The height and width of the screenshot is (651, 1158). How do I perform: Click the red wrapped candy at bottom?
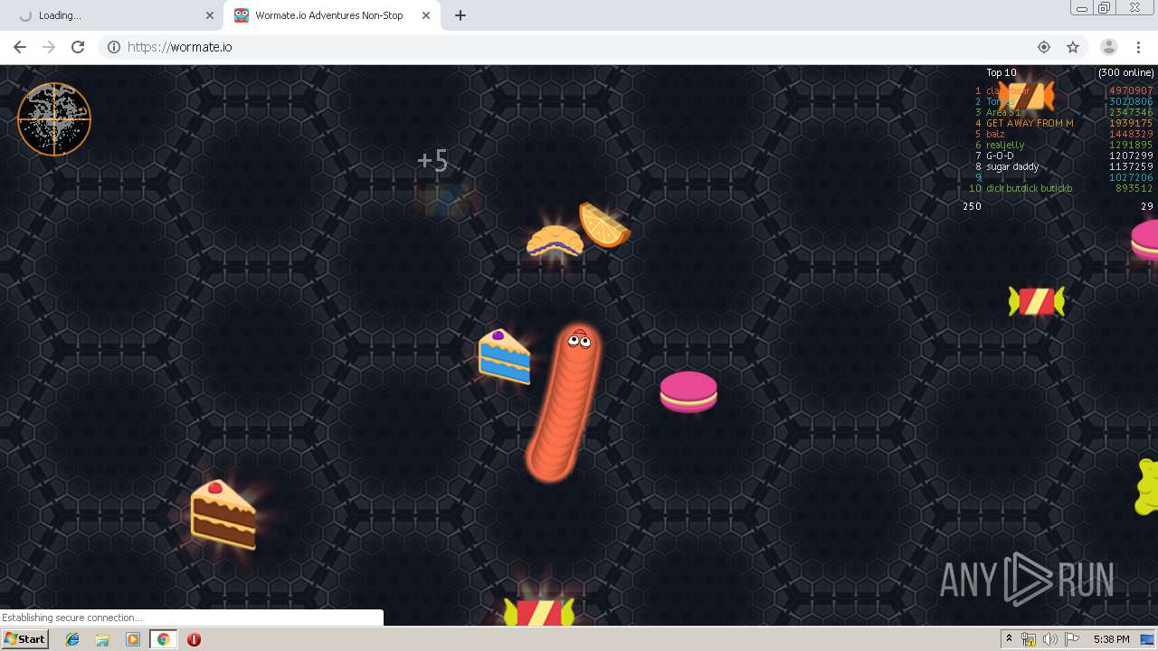click(x=539, y=612)
